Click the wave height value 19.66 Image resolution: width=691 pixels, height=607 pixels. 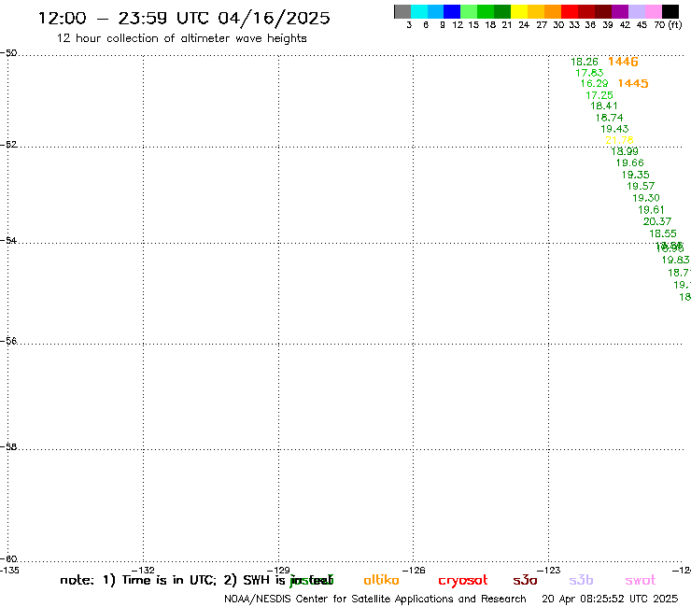click(629, 163)
